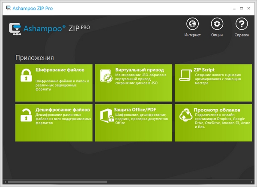Click the open padlock icon for decryption

[x=26, y=115]
